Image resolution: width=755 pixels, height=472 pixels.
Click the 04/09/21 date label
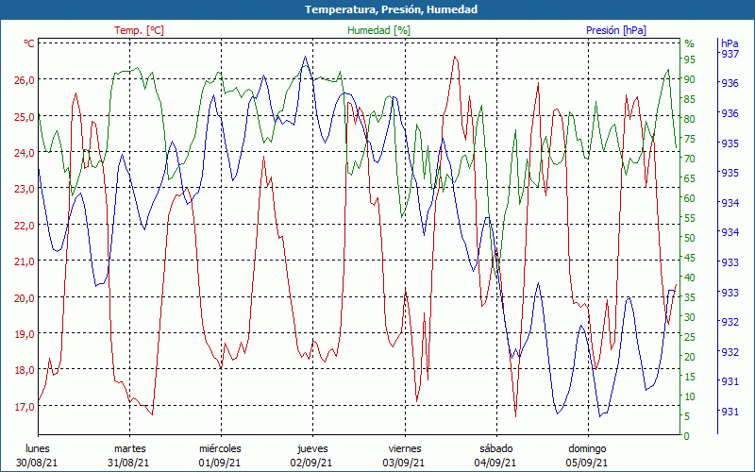(495, 463)
